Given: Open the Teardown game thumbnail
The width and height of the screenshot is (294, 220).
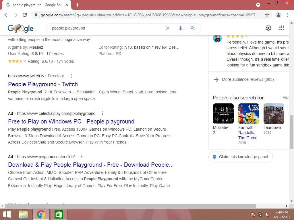Looking at the screenshot, I should 274,114.
